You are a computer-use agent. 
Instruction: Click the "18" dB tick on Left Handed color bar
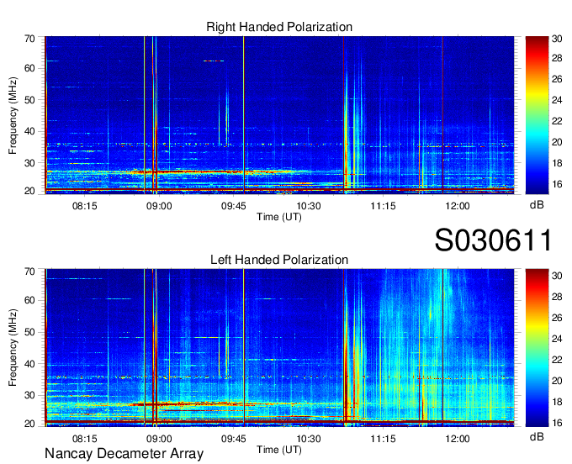(x=557, y=402)
